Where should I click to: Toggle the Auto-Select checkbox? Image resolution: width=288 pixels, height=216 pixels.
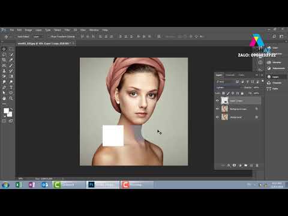click(16, 37)
